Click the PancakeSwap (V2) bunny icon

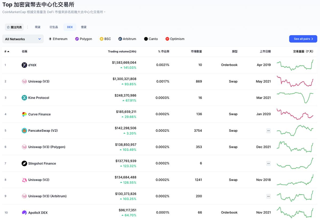(x=24, y=131)
